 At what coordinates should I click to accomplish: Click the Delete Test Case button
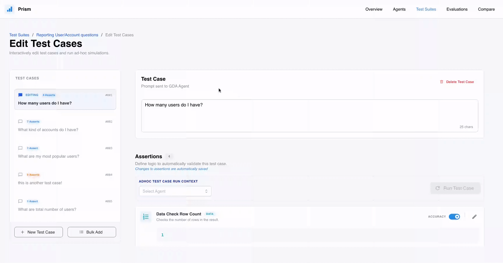coord(457,82)
